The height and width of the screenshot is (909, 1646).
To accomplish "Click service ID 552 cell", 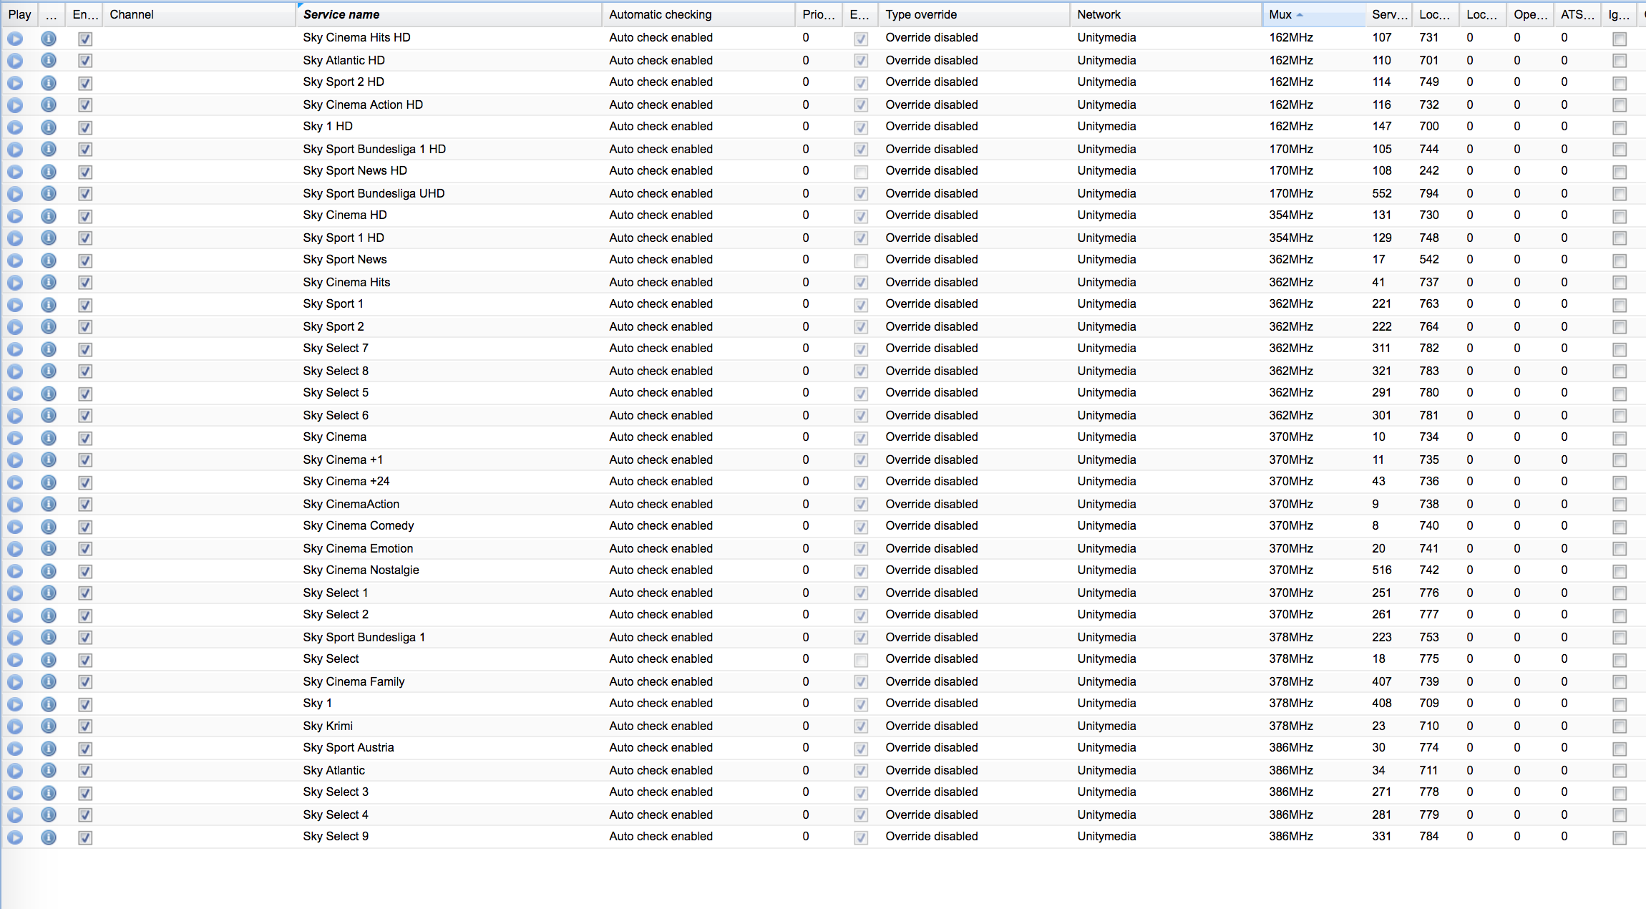I will [x=1382, y=193].
